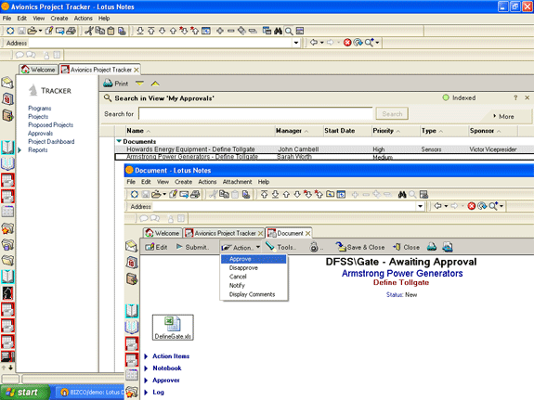The height and width of the screenshot is (400, 534).
Task: Click the Print icon in Tracker view
Action: (x=116, y=84)
